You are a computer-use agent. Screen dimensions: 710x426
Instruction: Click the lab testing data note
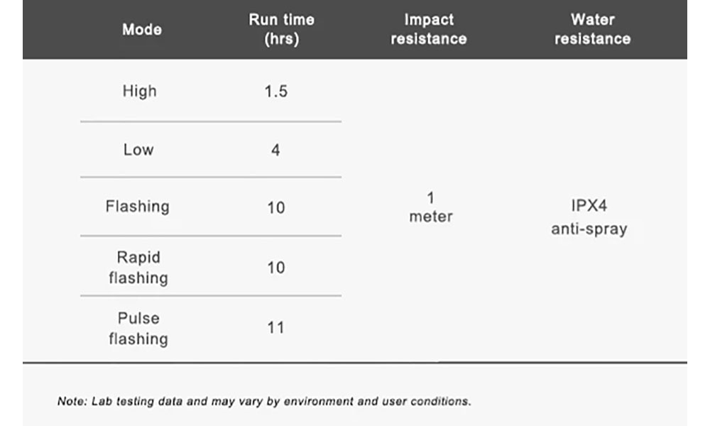click(x=263, y=401)
